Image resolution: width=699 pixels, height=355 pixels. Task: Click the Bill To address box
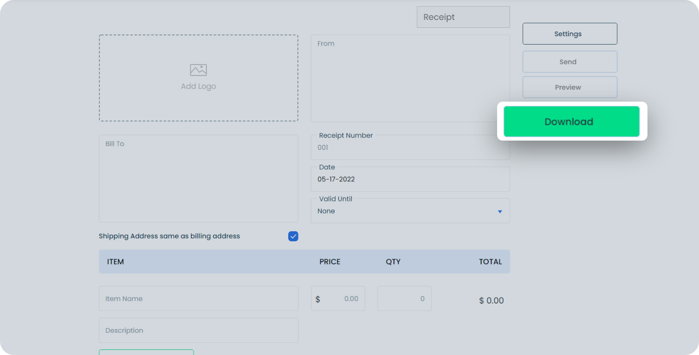click(198, 178)
